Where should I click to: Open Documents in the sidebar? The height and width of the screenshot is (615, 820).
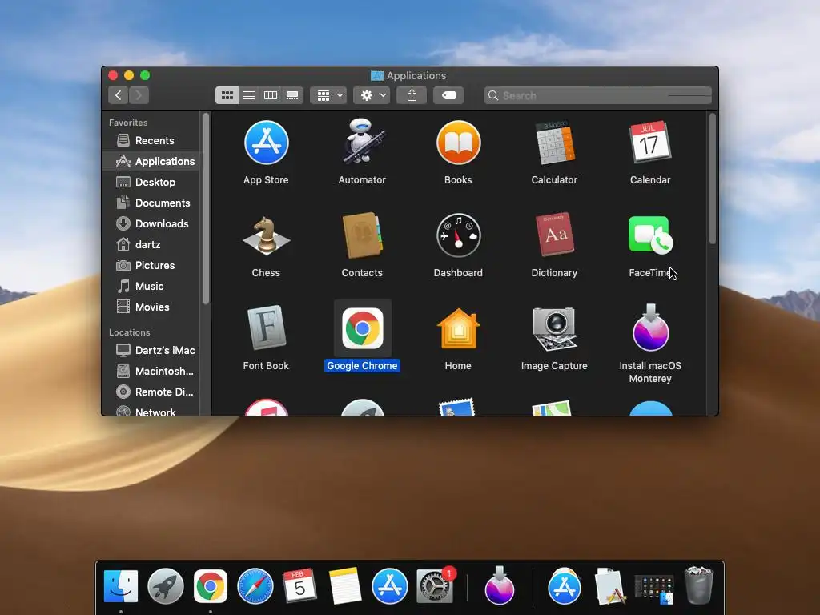(151, 203)
